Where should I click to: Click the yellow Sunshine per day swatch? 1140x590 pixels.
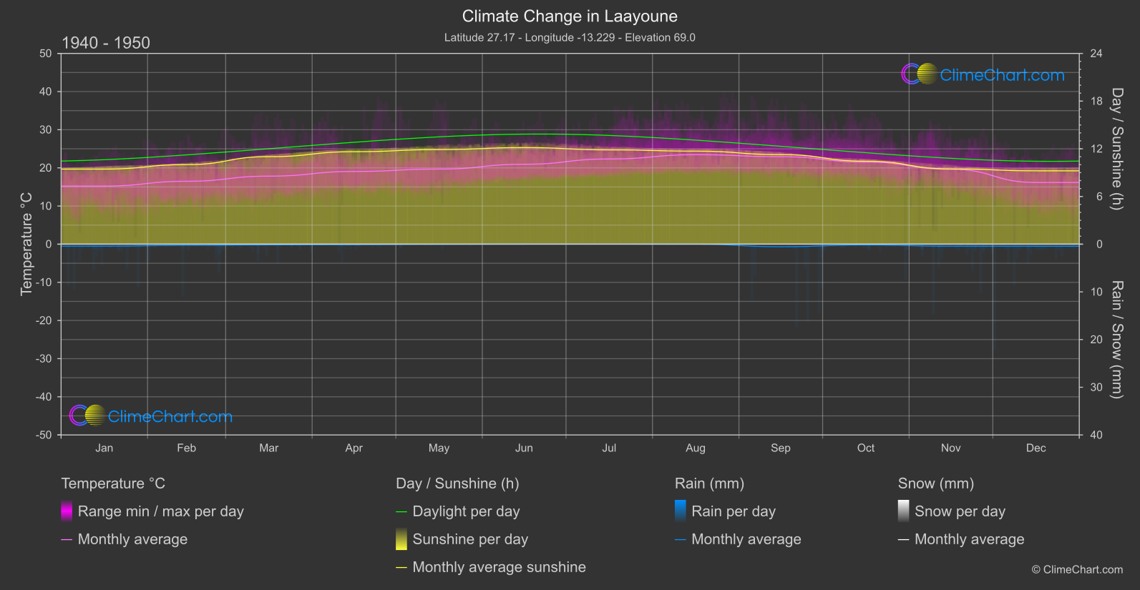(x=401, y=539)
